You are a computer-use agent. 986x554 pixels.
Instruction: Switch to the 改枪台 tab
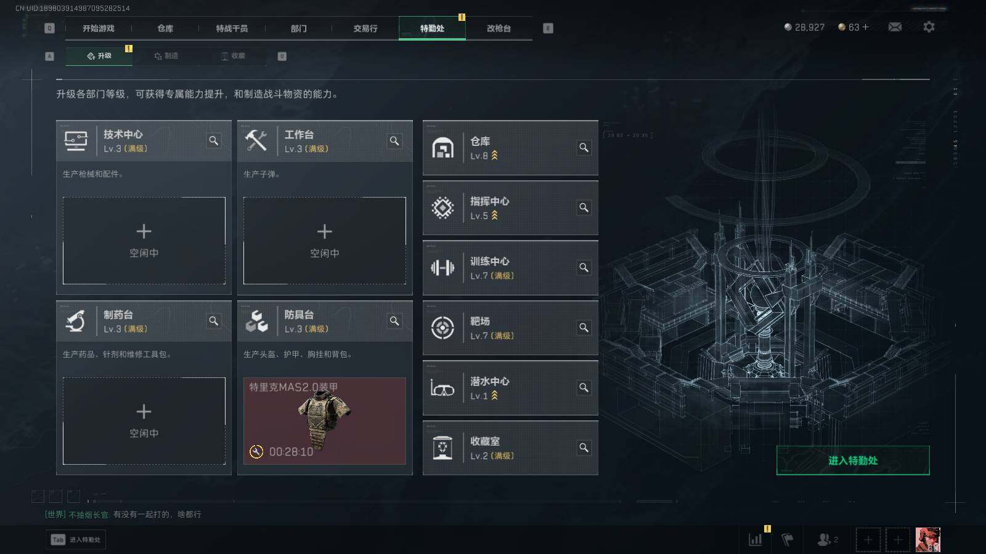[499, 28]
